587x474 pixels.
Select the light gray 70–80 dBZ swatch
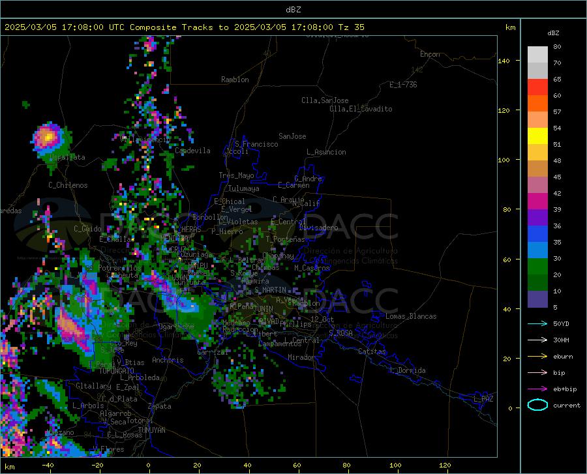pos(537,55)
